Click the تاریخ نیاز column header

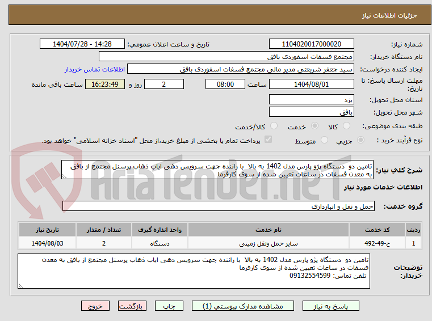click(x=47, y=230)
